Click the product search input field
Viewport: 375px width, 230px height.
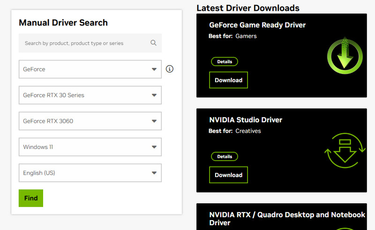[x=90, y=43]
